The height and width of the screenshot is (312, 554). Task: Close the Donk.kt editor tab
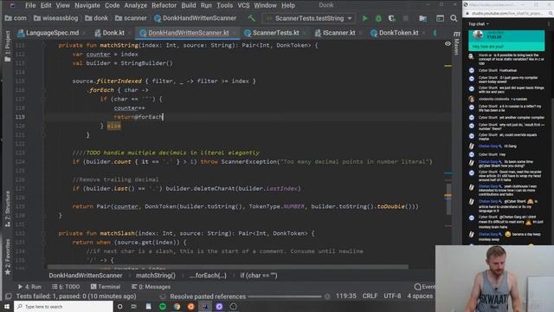coord(129,33)
